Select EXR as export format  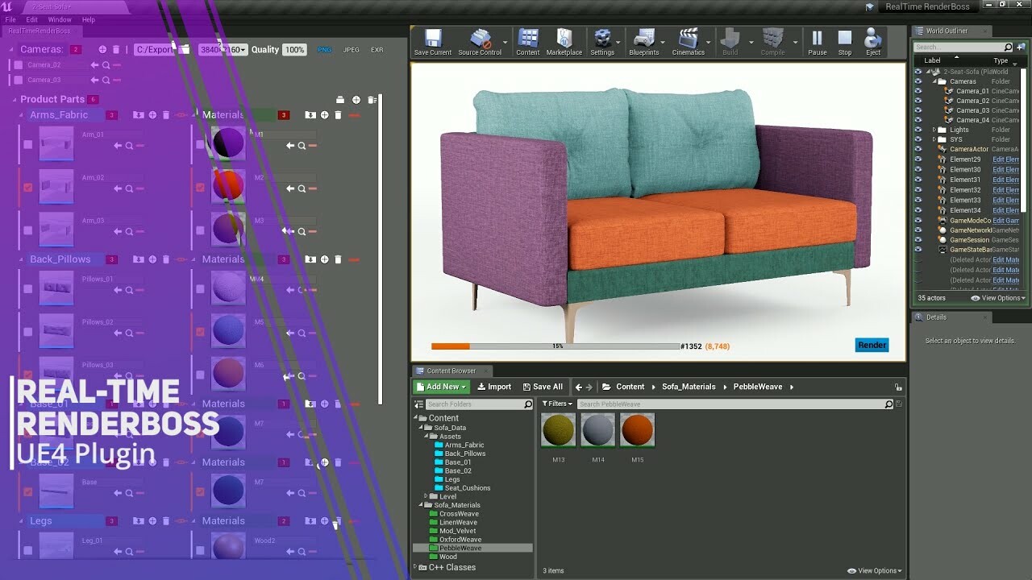point(376,49)
